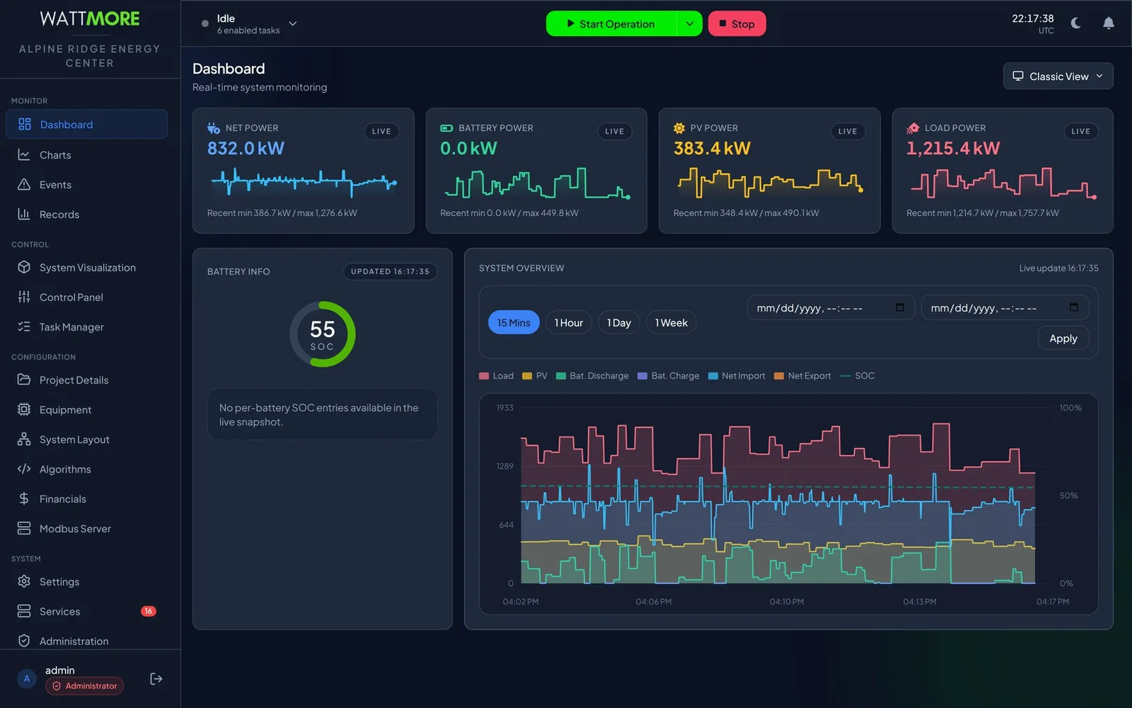Toggle Bat. Charge legend series
The height and width of the screenshot is (708, 1132).
669,376
